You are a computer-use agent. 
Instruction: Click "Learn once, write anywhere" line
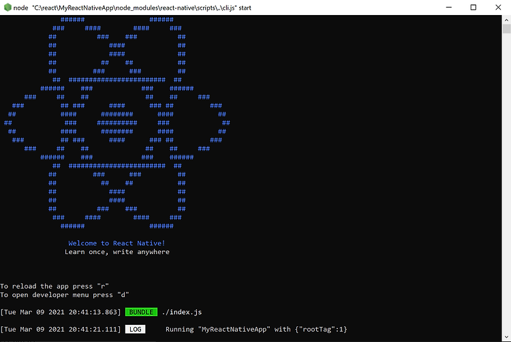click(117, 252)
